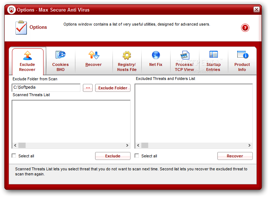Screen dimensions: 269x197
Task: Click the Recover button below excluded list
Action: point(235,156)
